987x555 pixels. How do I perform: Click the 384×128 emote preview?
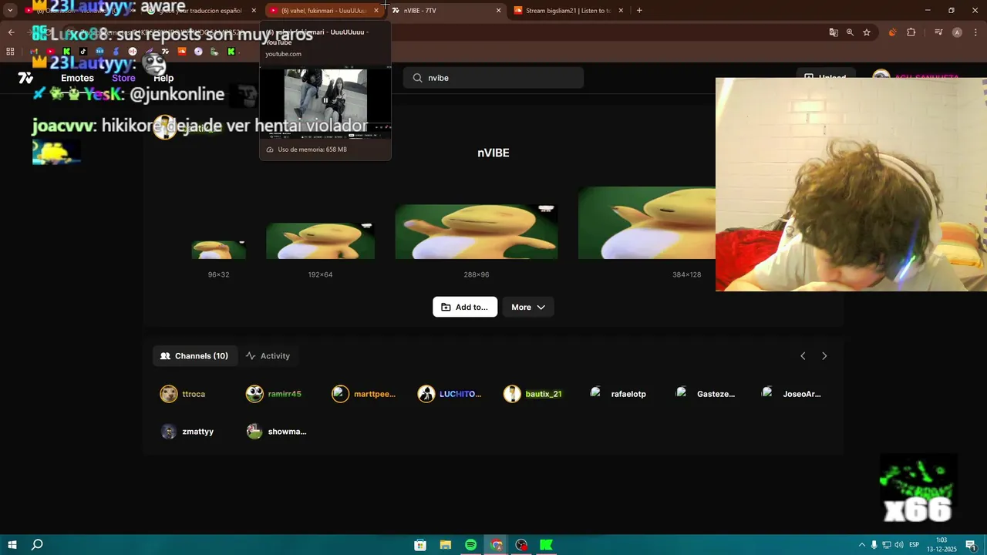point(647,223)
